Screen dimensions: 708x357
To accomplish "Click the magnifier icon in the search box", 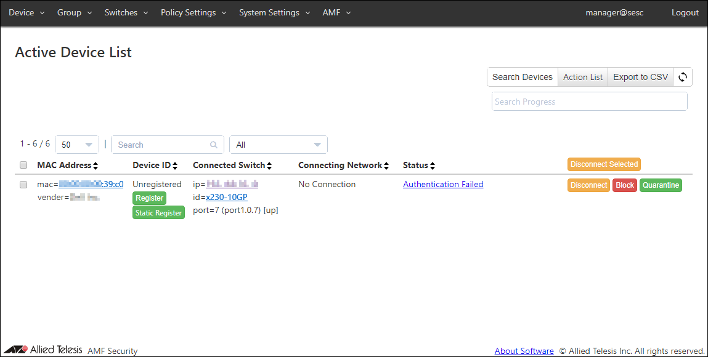I will tap(214, 145).
